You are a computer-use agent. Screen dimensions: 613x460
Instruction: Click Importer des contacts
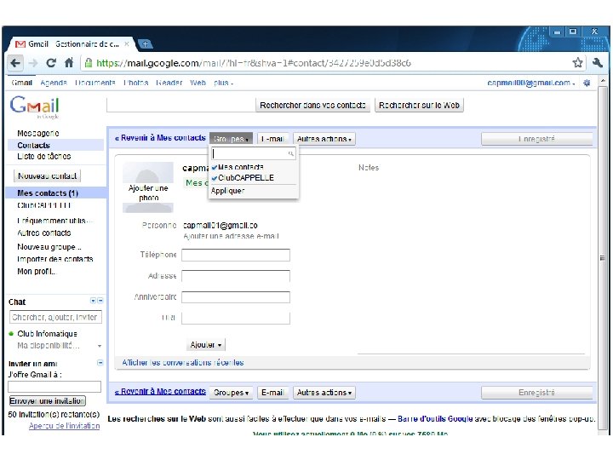(x=55, y=259)
